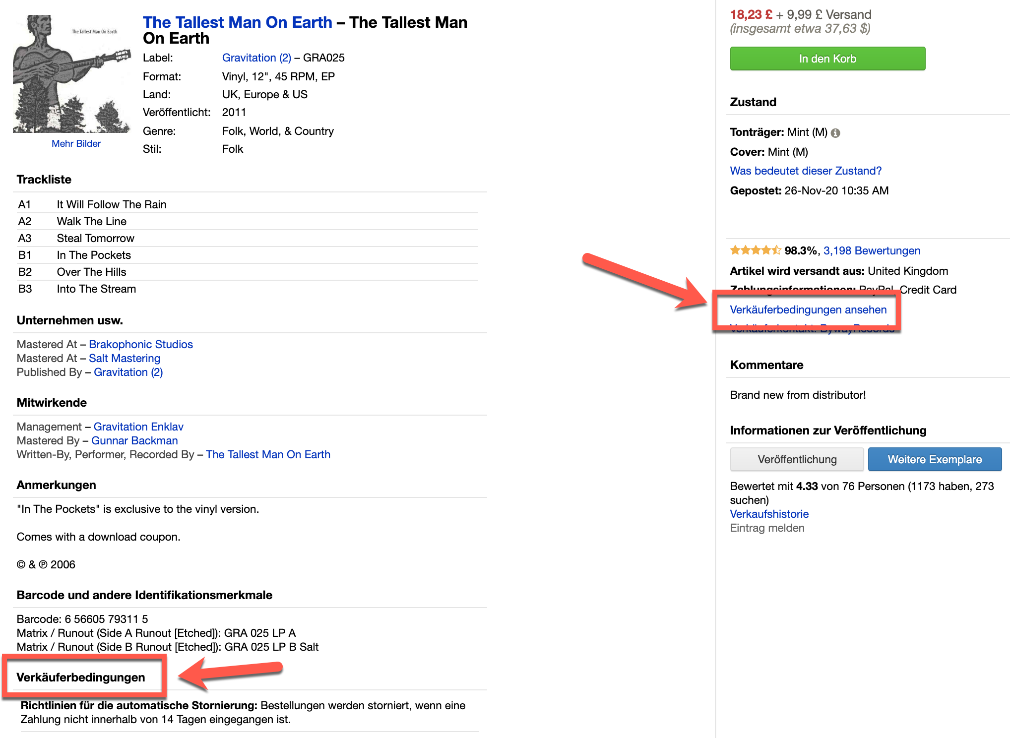Open Gravitation Enklav link
The width and height of the screenshot is (1013, 738).
(138, 427)
